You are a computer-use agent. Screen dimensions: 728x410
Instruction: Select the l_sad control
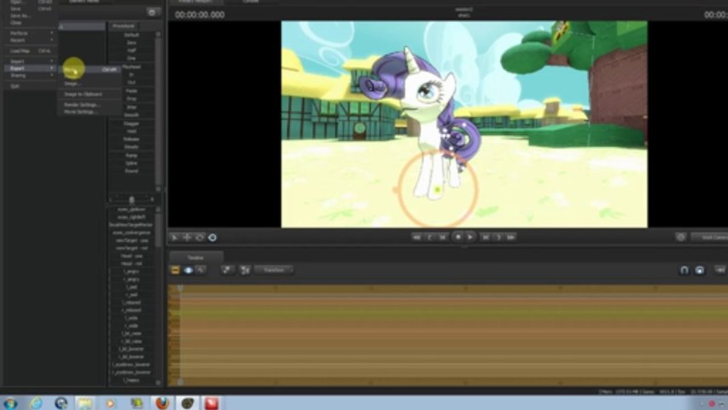[131, 287]
